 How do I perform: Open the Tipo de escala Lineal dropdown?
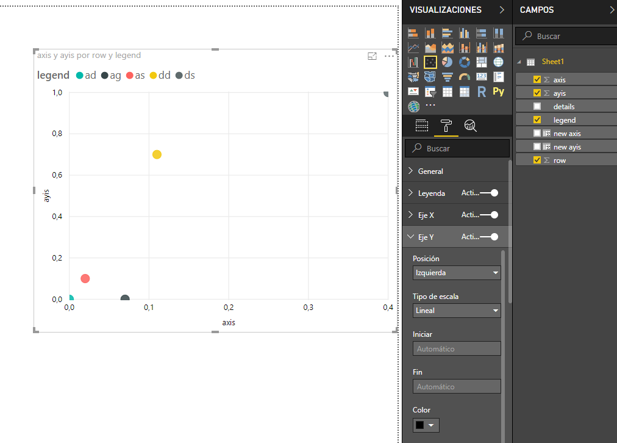coord(457,311)
